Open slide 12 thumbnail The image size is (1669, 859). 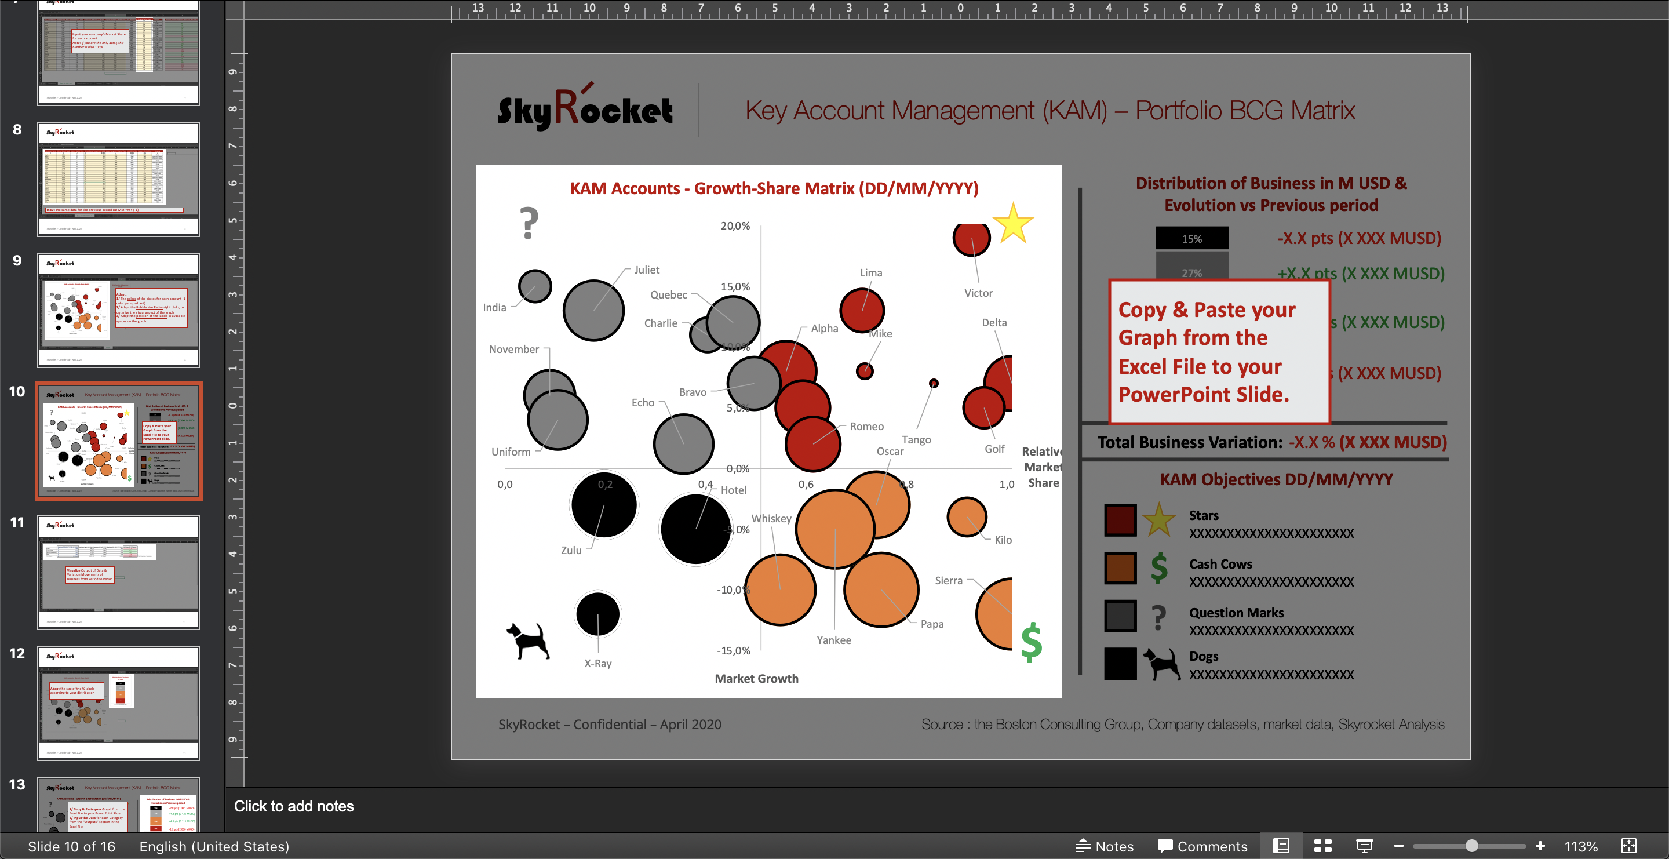pos(118,703)
